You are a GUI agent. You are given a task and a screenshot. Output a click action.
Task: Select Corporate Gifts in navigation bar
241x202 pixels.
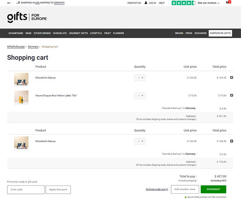(220, 33)
